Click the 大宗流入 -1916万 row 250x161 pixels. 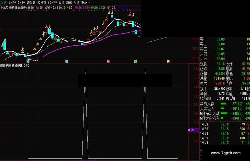click(x=225, y=109)
